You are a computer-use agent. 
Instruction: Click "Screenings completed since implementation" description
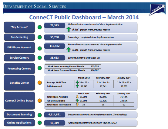tap(91, 37)
